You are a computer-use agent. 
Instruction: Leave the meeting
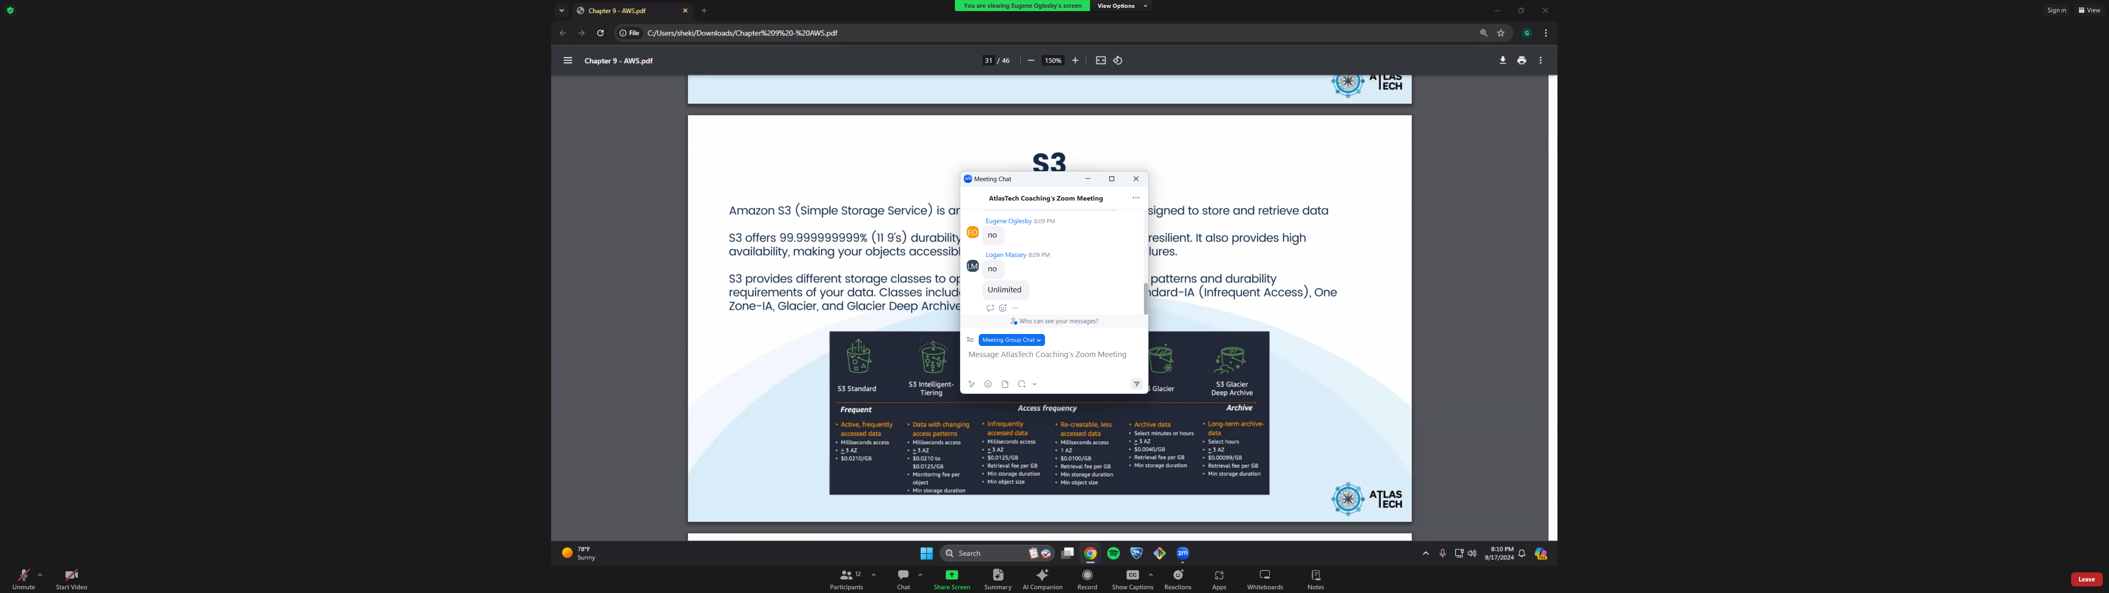tap(2086, 579)
